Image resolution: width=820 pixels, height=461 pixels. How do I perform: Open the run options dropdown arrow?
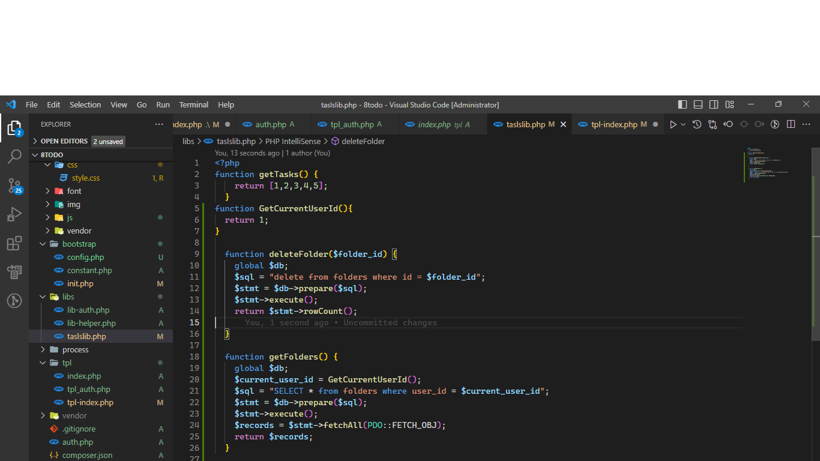683,124
